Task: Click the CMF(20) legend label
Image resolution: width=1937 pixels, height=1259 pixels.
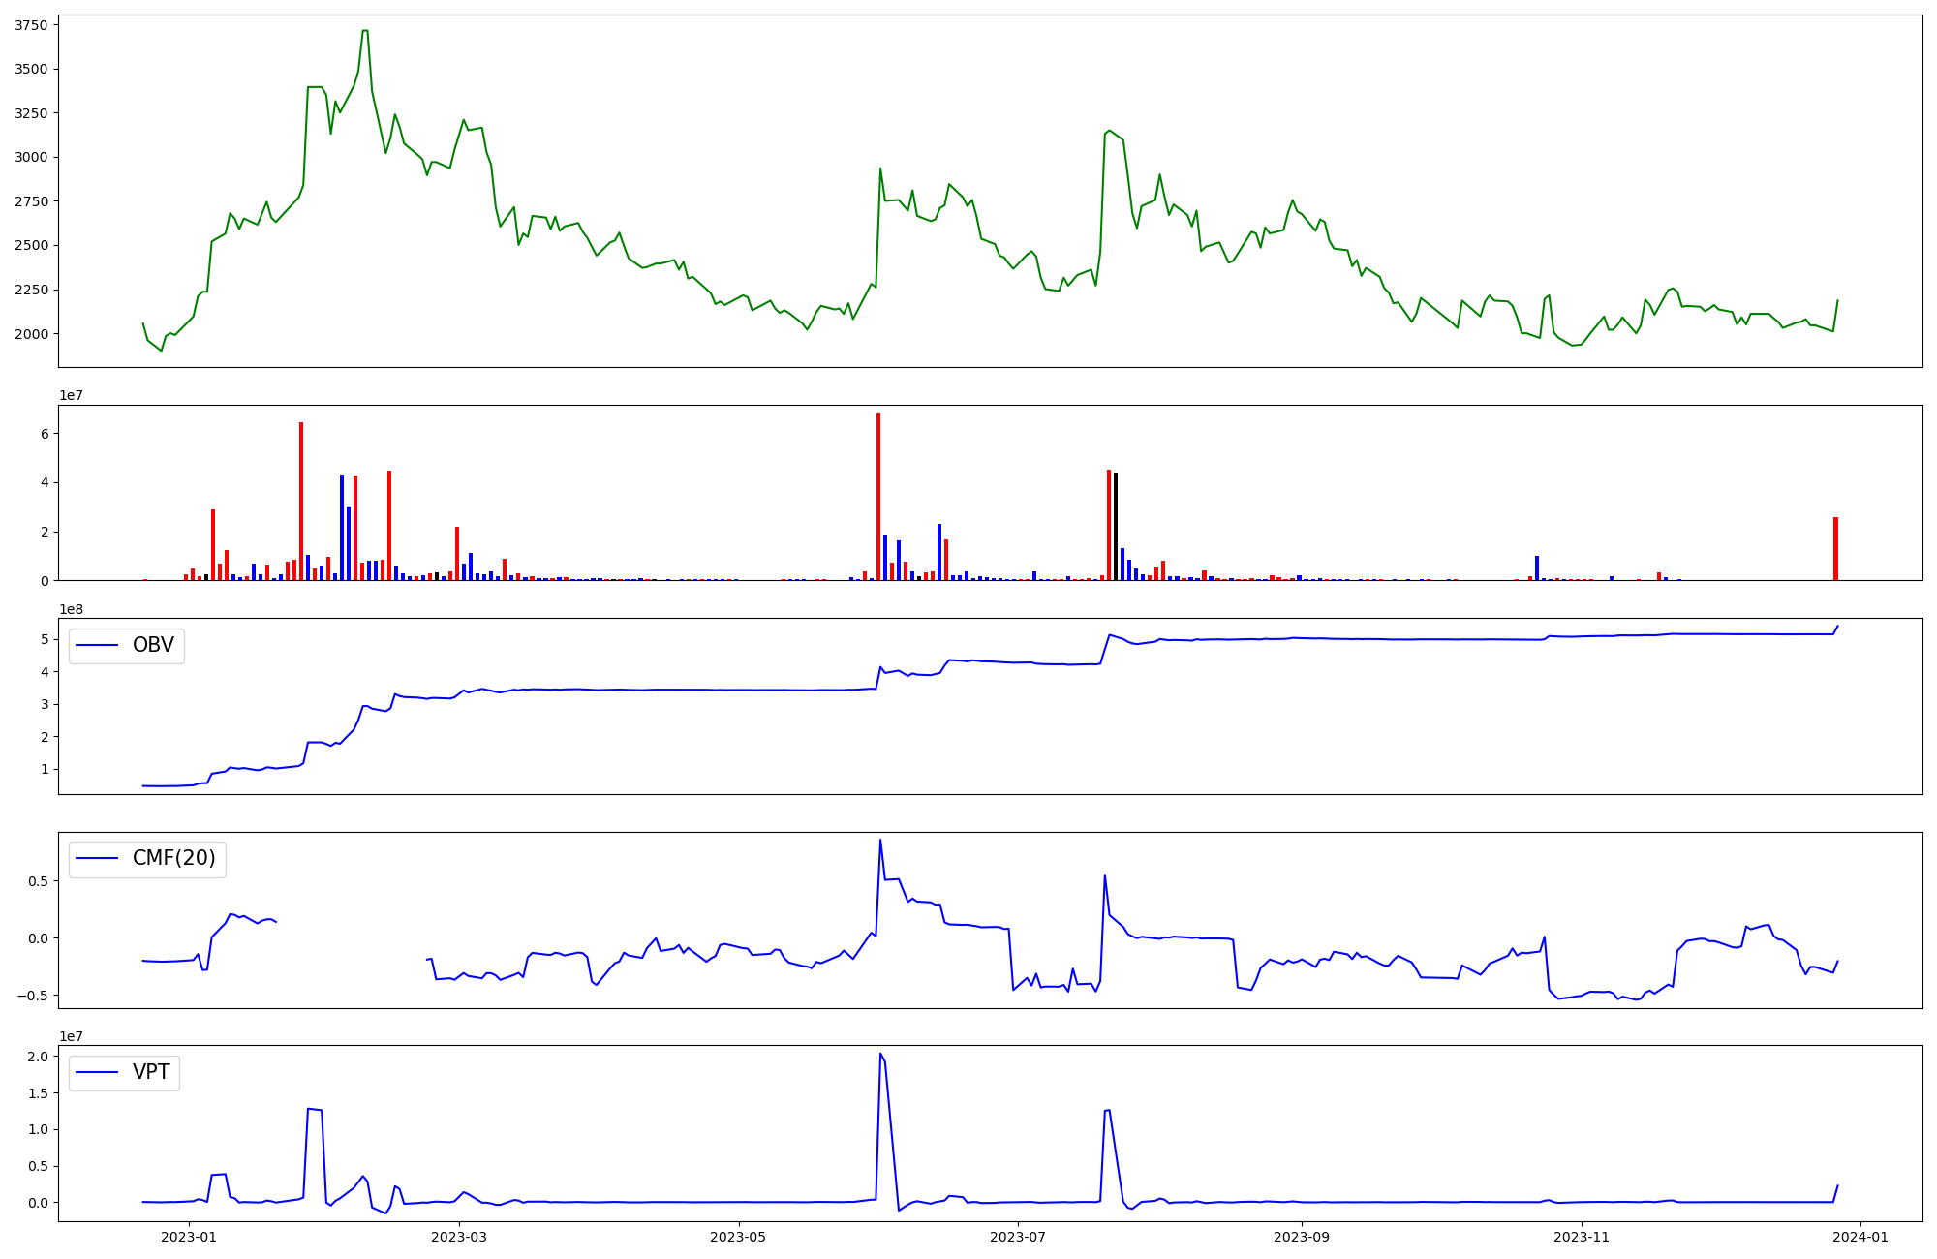Action: (x=173, y=859)
